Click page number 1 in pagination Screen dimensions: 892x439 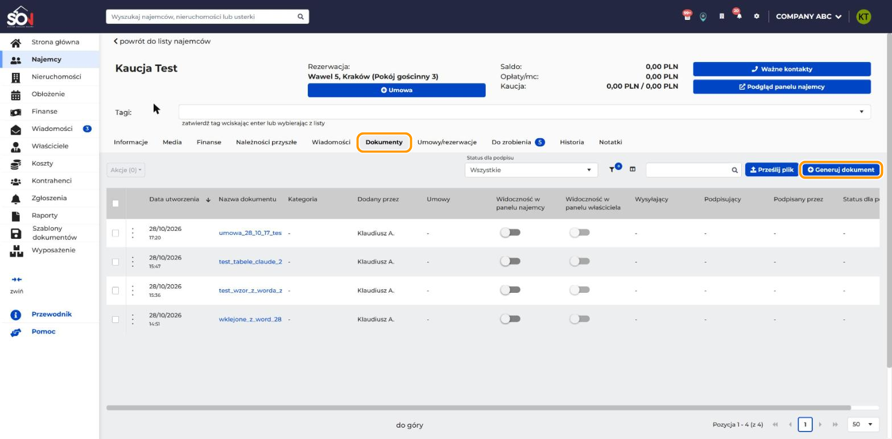pos(805,424)
